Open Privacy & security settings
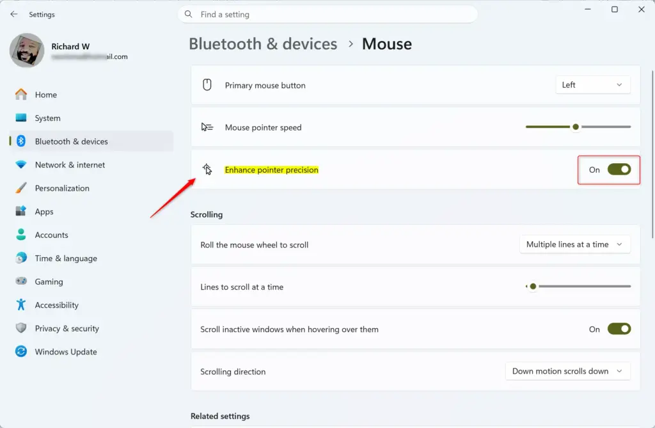This screenshot has height=428, width=655. [x=91, y=329]
